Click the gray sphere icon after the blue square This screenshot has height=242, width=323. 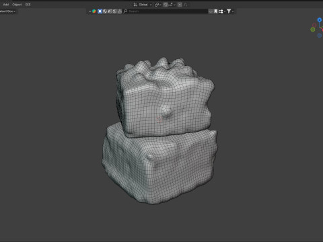point(105,11)
